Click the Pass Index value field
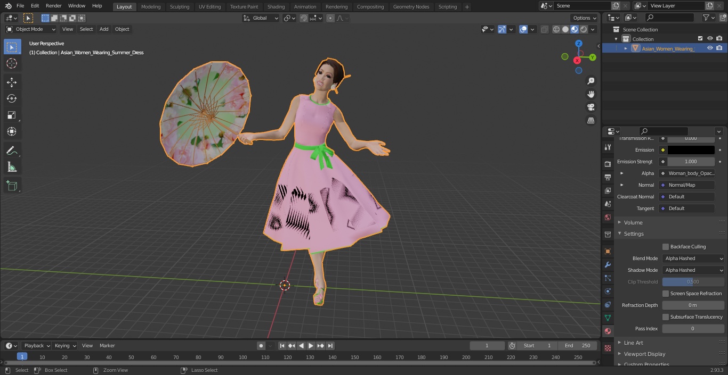728x375 pixels. coord(693,329)
